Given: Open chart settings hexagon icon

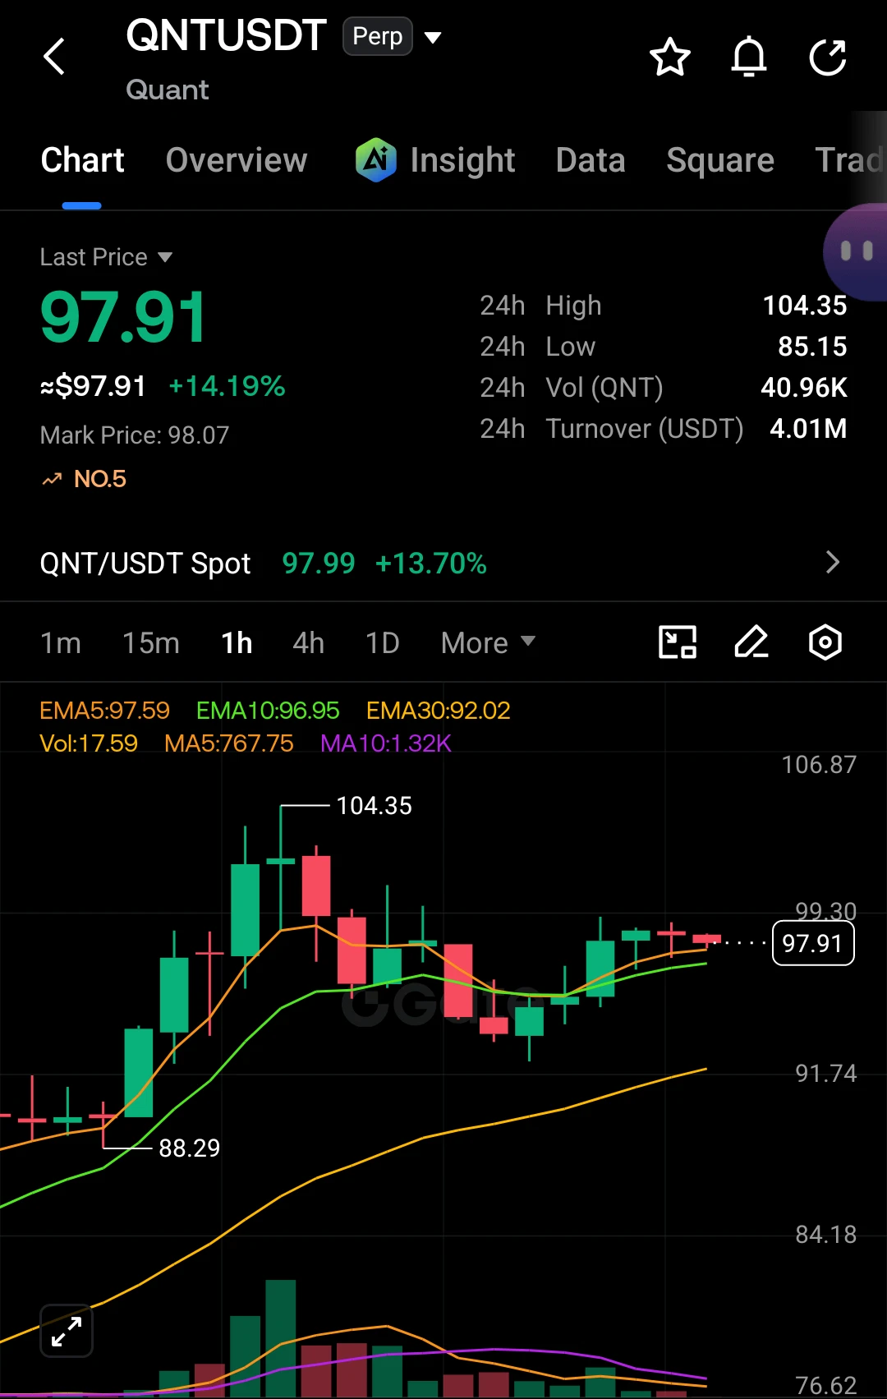Looking at the screenshot, I should 825,642.
